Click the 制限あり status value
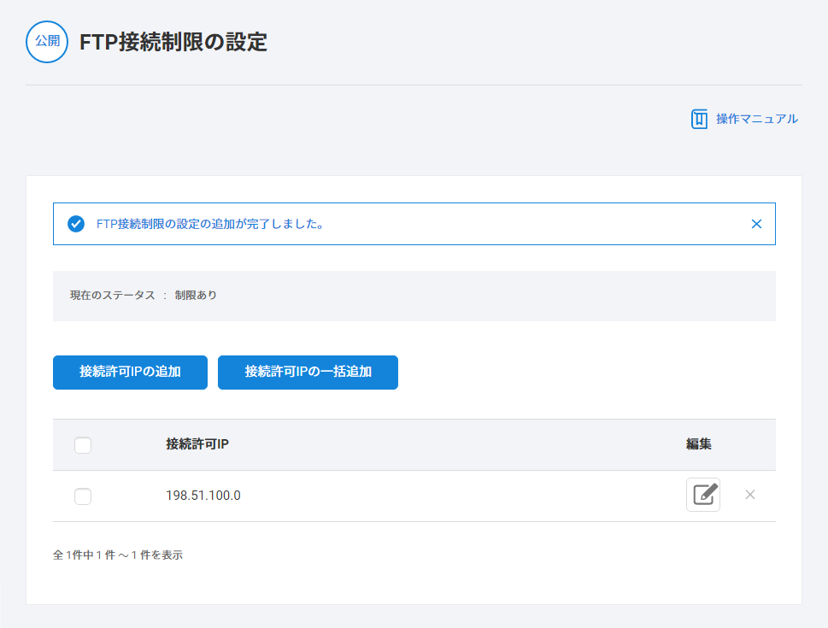The height and width of the screenshot is (628, 828). point(196,296)
